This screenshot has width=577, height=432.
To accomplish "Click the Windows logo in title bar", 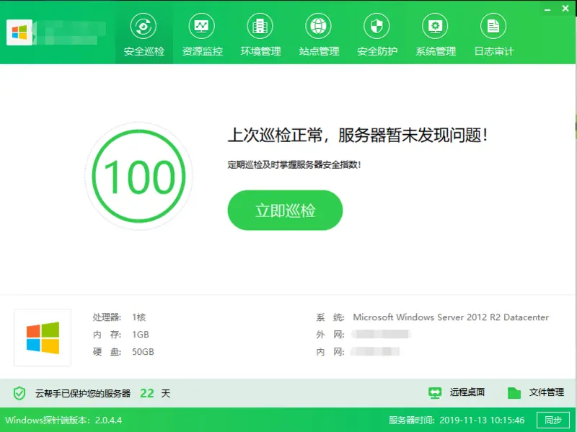I will [x=19, y=32].
